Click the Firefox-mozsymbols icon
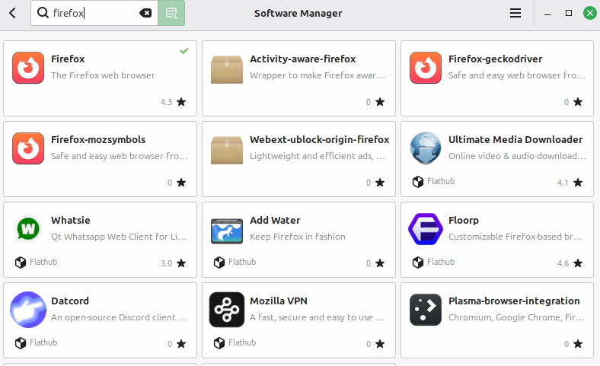Viewport: 600px width, 366px height. tap(28, 148)
